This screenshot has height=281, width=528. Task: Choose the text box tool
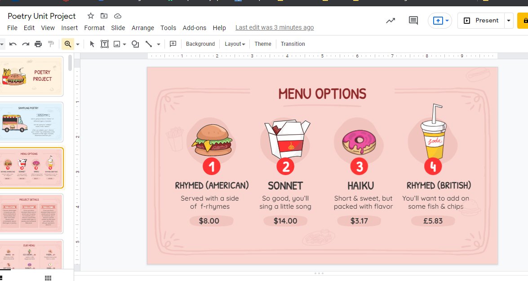[x=105, y=44]
